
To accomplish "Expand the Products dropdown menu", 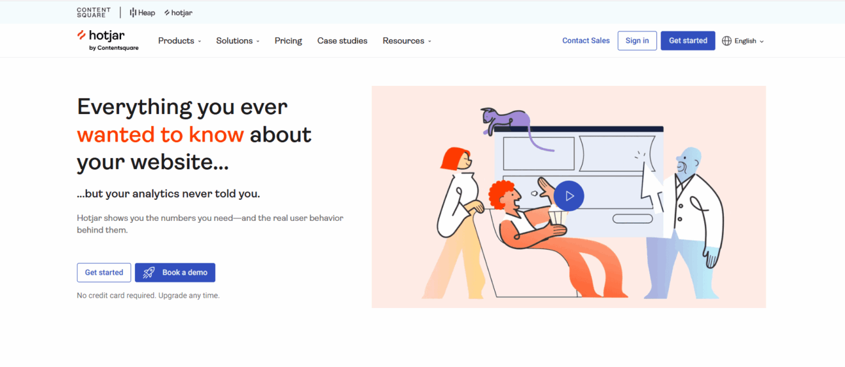I will coord(179,41).
